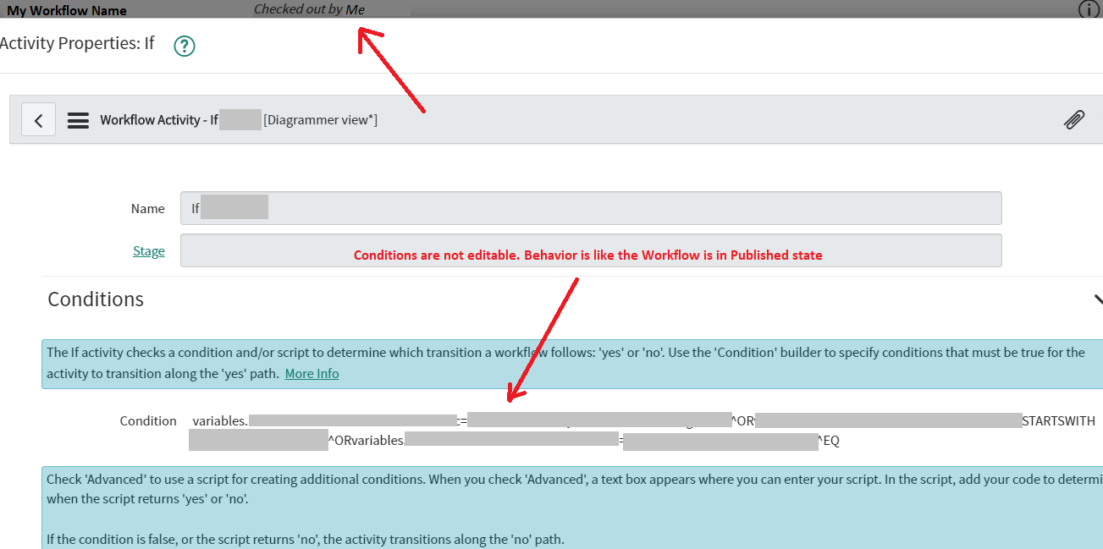Open the Stage field selector
Screen dimensions: 1103x549
(590, 250)
